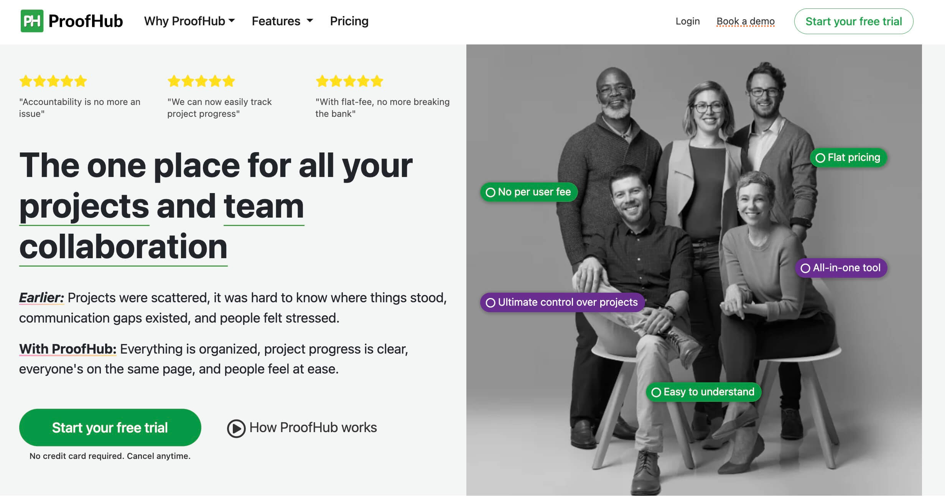Screen dimensions: 945x498
Task: Click the outlined Start your free trial button
Action: pos(854,21)
